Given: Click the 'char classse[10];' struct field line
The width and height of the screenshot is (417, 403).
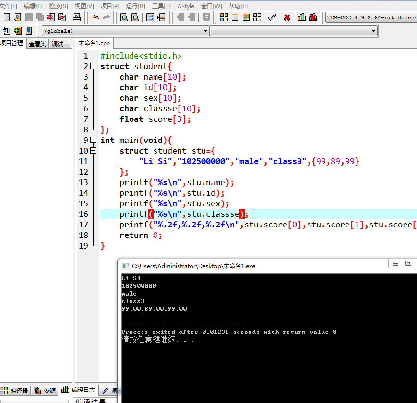Looking at the screenshot, I should click(x=160, y=108).
